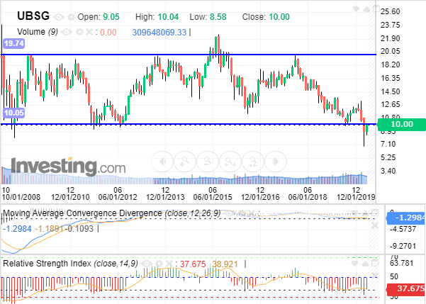Click the 14.50 price axis label

click(x=390, y=92)
